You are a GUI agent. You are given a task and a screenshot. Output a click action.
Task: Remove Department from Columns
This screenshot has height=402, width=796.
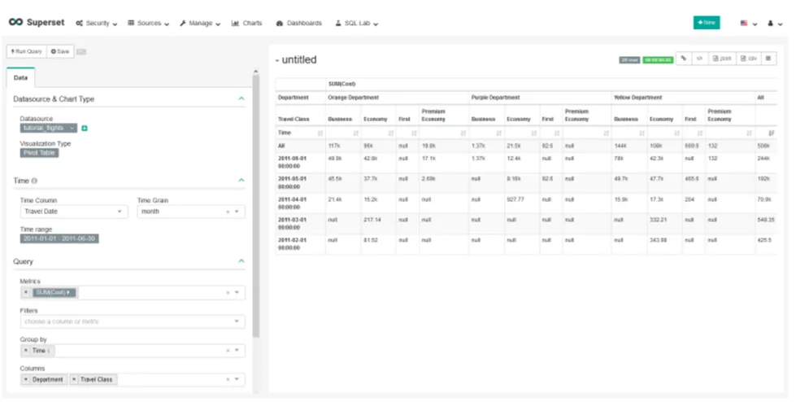point(26,379)
